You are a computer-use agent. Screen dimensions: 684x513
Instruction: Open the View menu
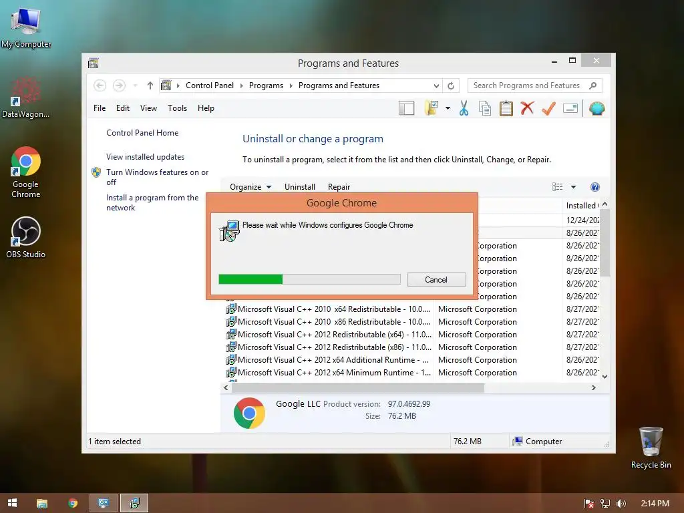point(148,108)
